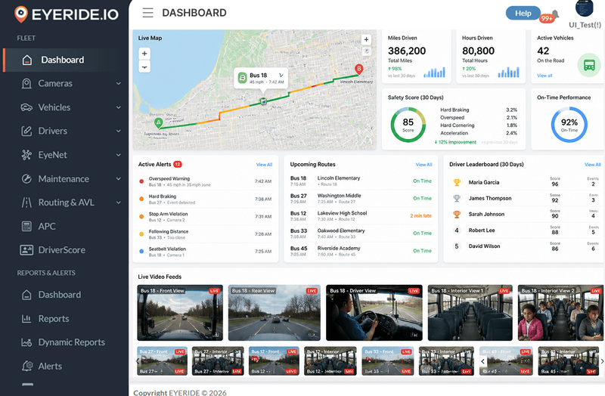Click View All on Driver Leaderboard

pyautogui.click(x=592, y=165)
